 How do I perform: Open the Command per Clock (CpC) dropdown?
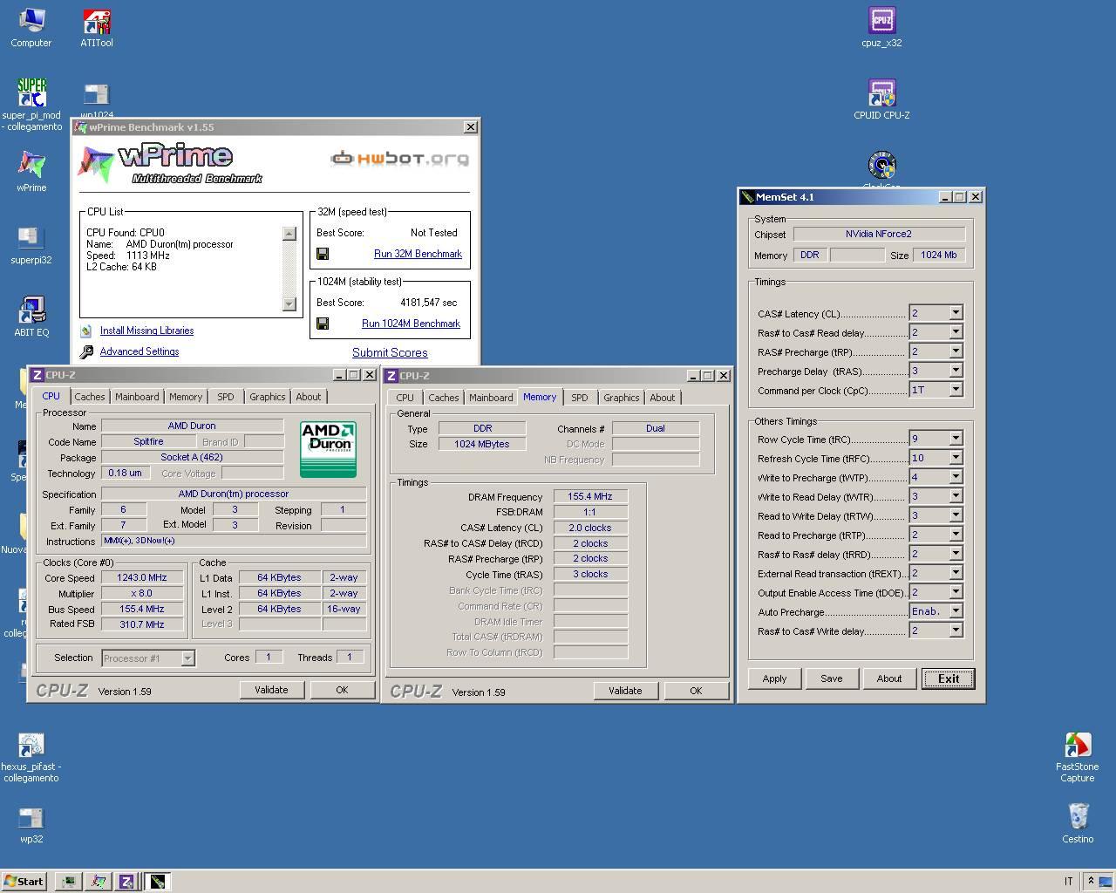(x=956, y=390)
